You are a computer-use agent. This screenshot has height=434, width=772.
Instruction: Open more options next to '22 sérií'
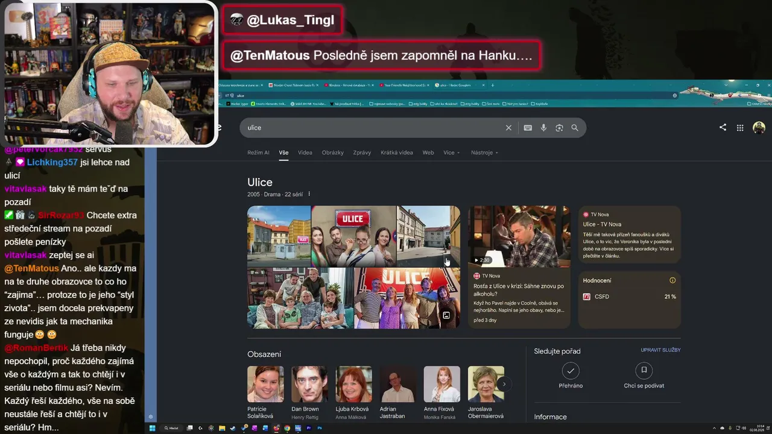tap(309, 194)
